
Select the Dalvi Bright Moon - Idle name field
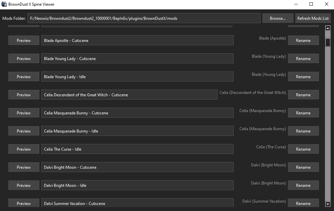[137, 185]
